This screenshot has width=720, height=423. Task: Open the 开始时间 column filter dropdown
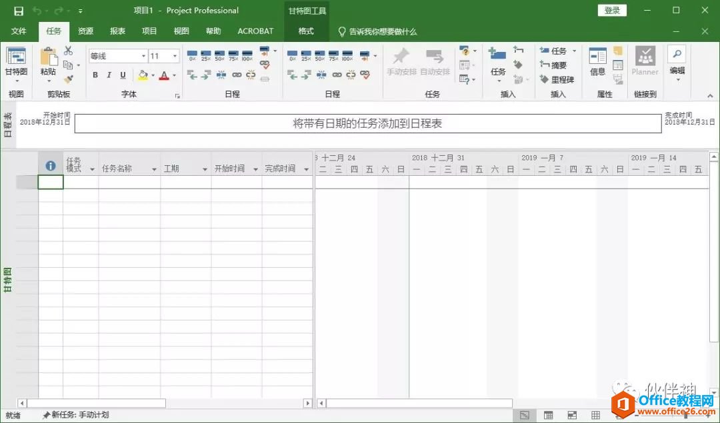pyautogui.click(x=255, y=169)
